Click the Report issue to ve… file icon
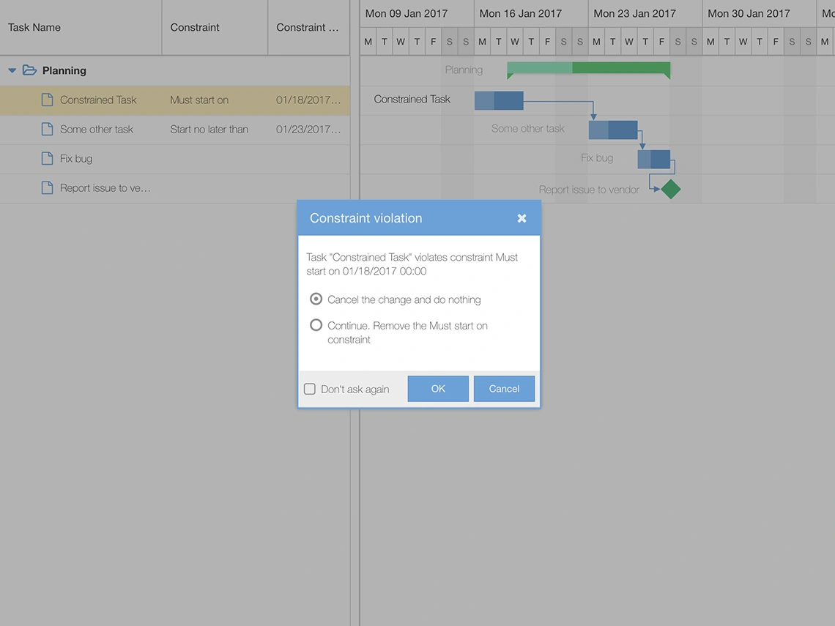Image resolution: width=835 pixels, height=626 pixels. pos(48,187)
